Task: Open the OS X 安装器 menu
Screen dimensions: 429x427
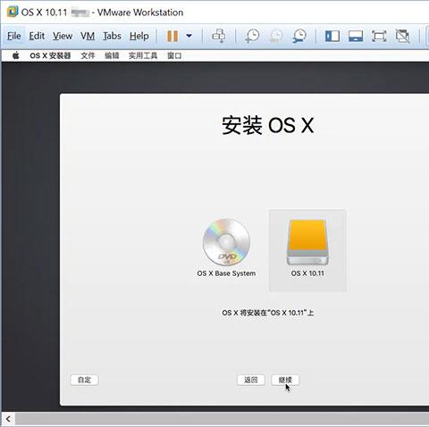Action: tap(50, 55)
